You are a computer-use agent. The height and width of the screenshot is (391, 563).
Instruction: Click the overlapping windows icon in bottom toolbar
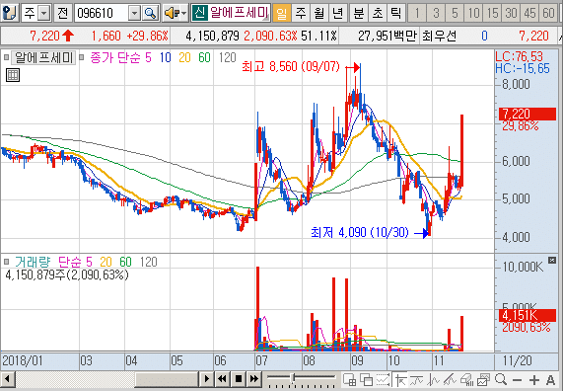pyautogui.click(x=366, y=380)
